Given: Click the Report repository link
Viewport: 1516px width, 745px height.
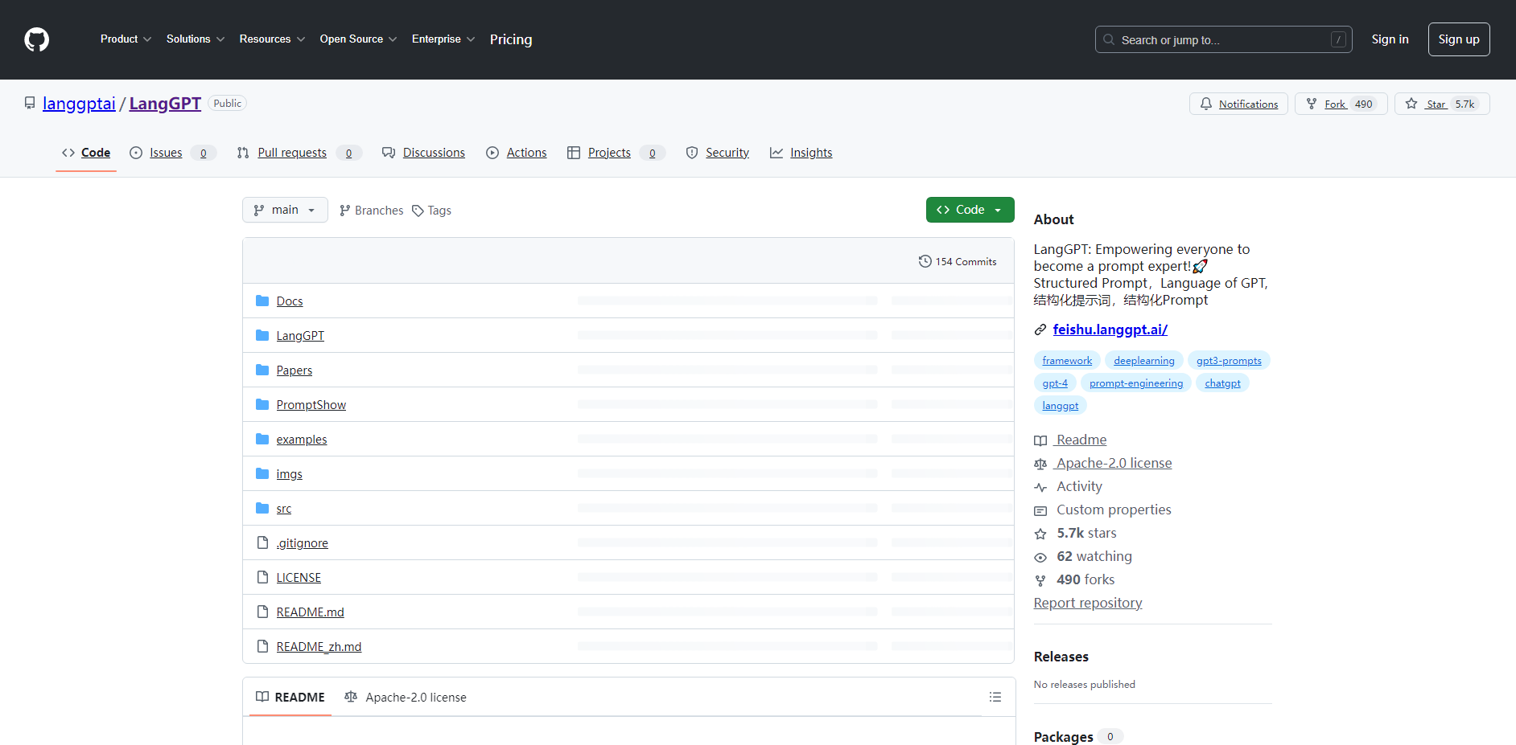Looking at the screenshot, I should point(1087,603).
